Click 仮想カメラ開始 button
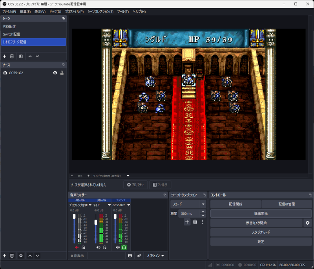This screenshot has width=314, height=269. (256, 223)
